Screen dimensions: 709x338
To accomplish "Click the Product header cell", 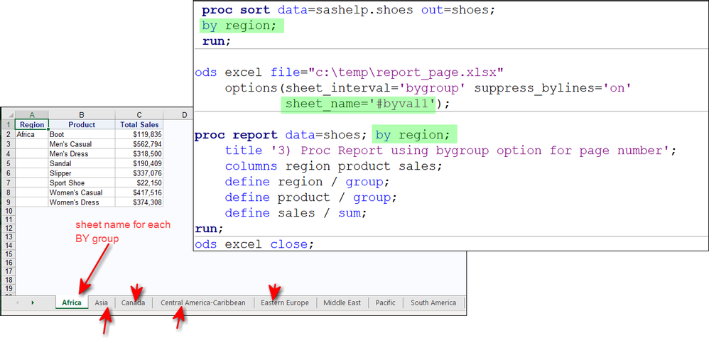I will click(x=82, y=125).
